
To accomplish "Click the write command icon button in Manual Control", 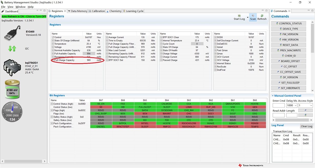I will click(305, 110).
